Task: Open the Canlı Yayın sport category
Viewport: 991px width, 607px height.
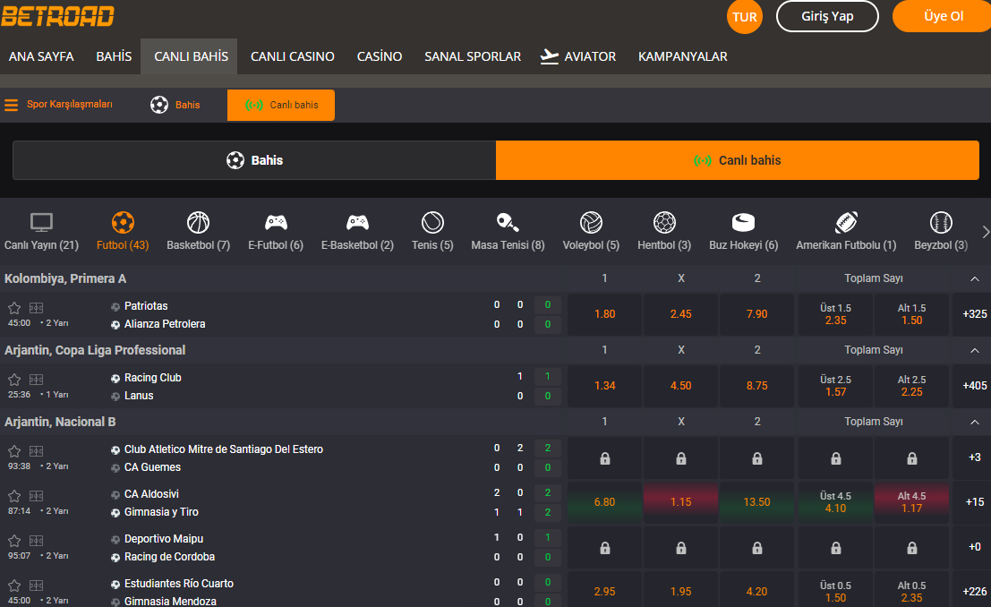Action: (42, 231)
